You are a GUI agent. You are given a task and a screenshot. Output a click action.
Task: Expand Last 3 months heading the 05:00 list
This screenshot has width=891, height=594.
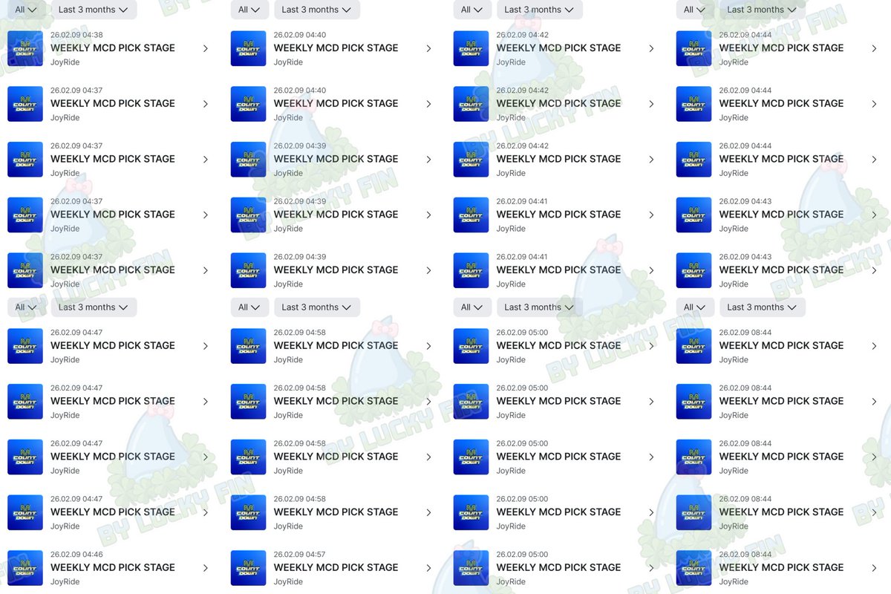click(540, 307)
